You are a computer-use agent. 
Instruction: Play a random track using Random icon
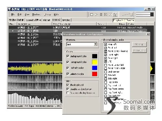(x=115, y=15)
